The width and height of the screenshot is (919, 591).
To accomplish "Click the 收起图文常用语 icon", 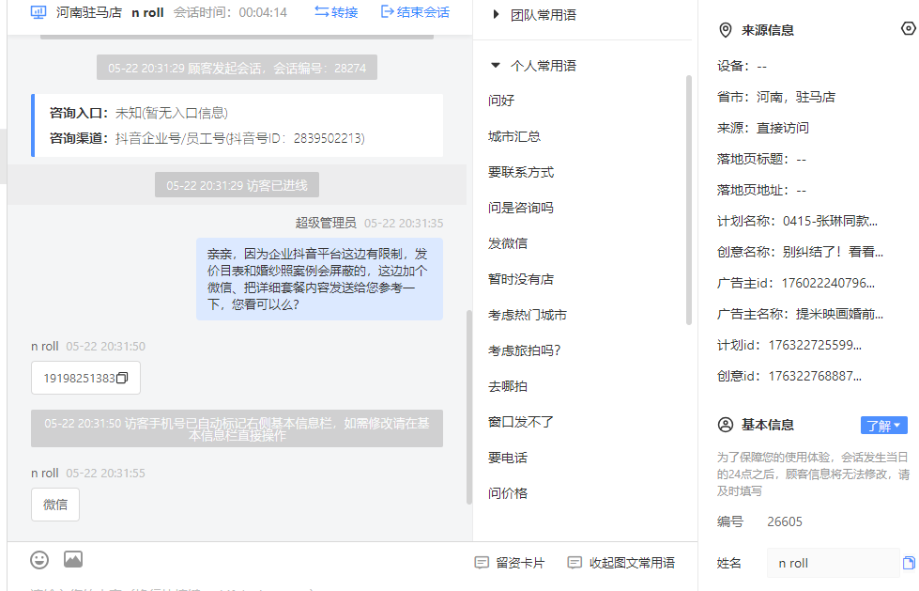I will (x=574, y=563).
